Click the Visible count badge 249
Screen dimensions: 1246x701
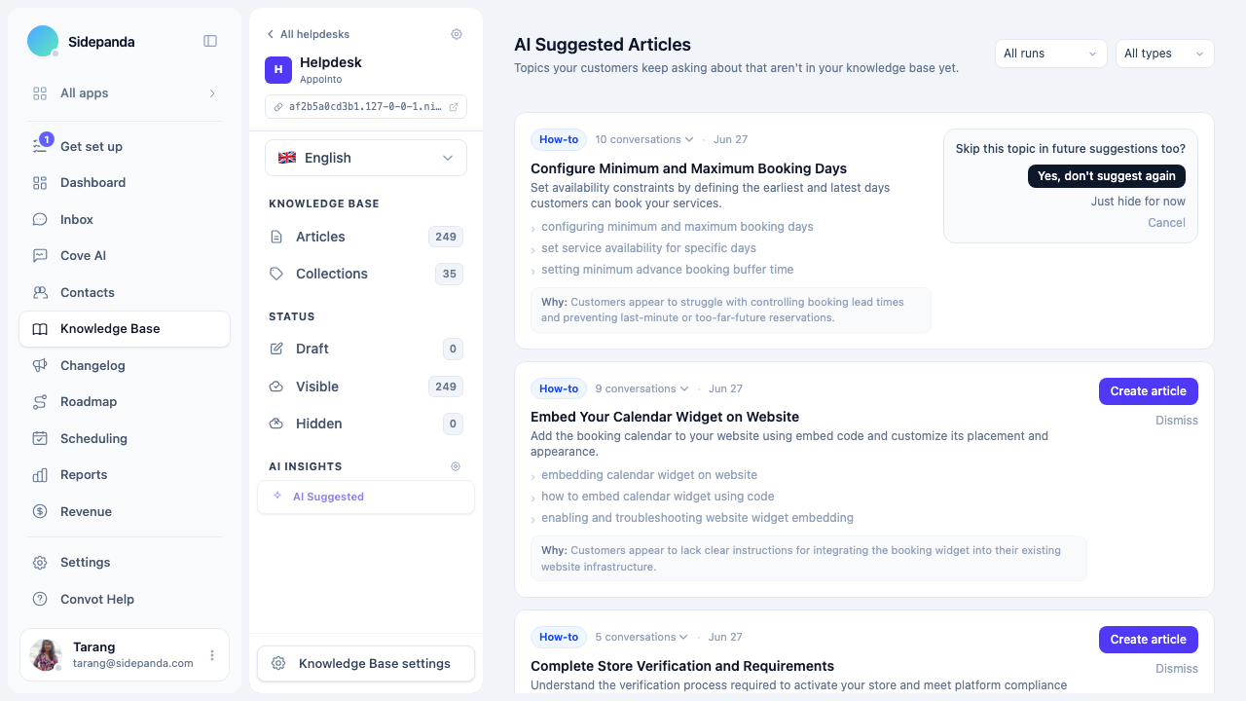446,387
